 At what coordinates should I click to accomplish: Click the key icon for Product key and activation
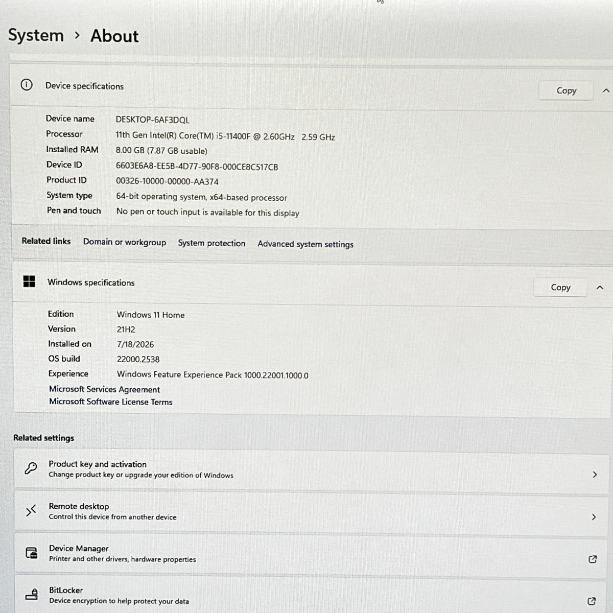click(x=31, y=468)
